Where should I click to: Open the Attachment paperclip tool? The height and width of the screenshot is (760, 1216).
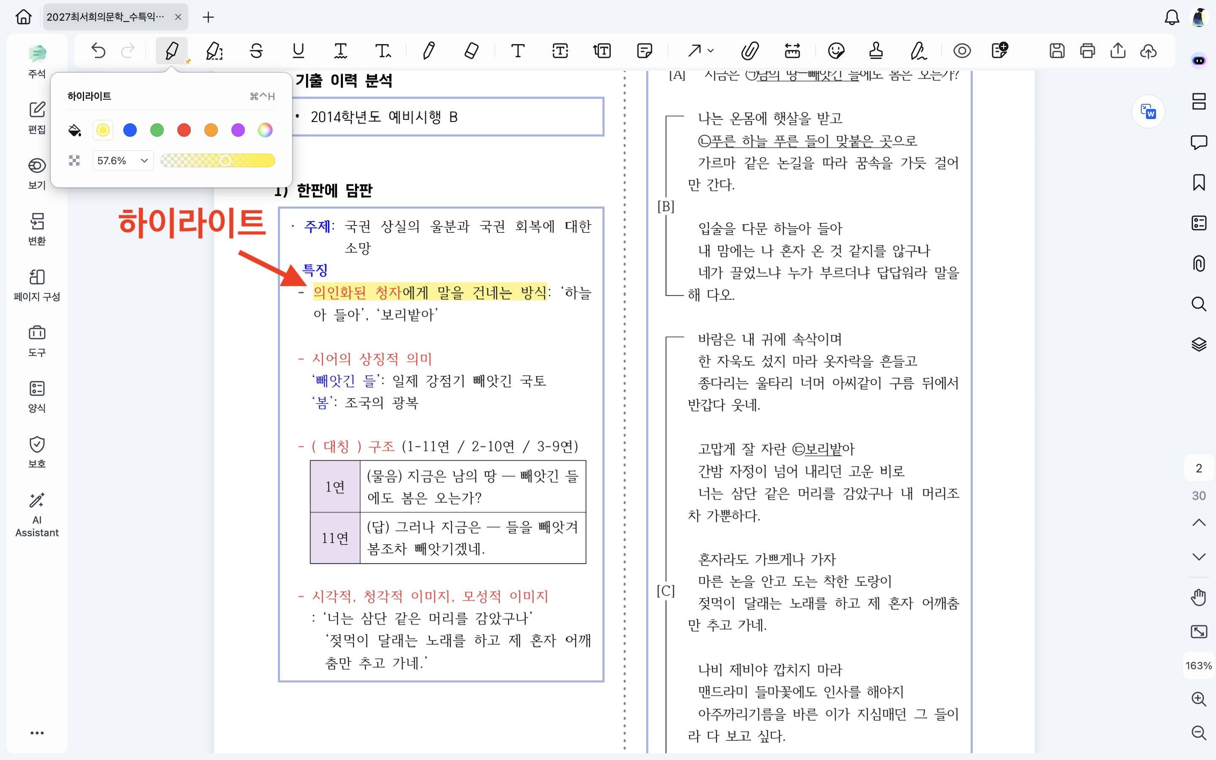tap(750, 51)
